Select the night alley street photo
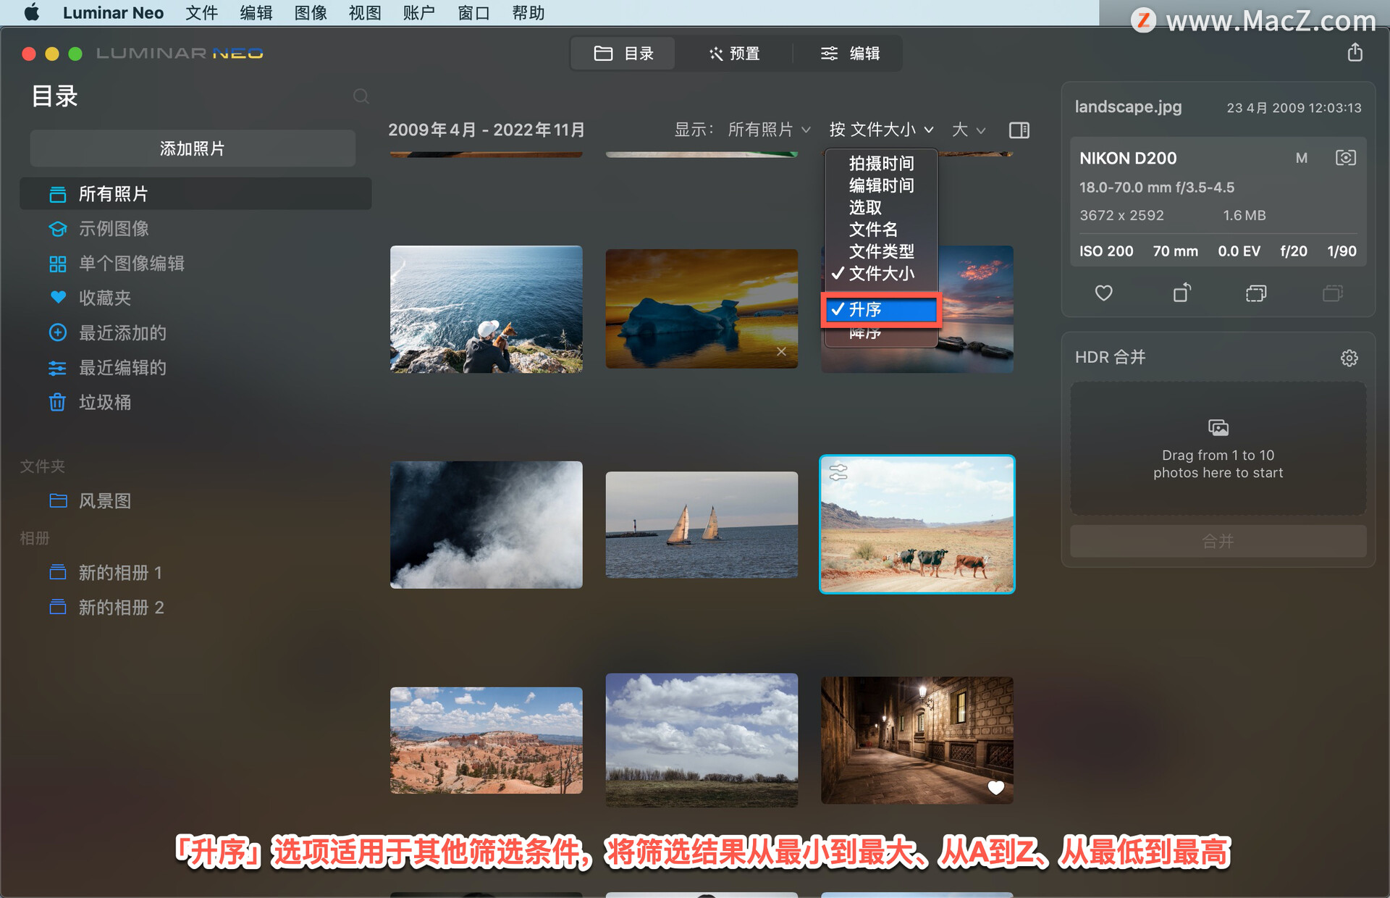 coord(917,740)
